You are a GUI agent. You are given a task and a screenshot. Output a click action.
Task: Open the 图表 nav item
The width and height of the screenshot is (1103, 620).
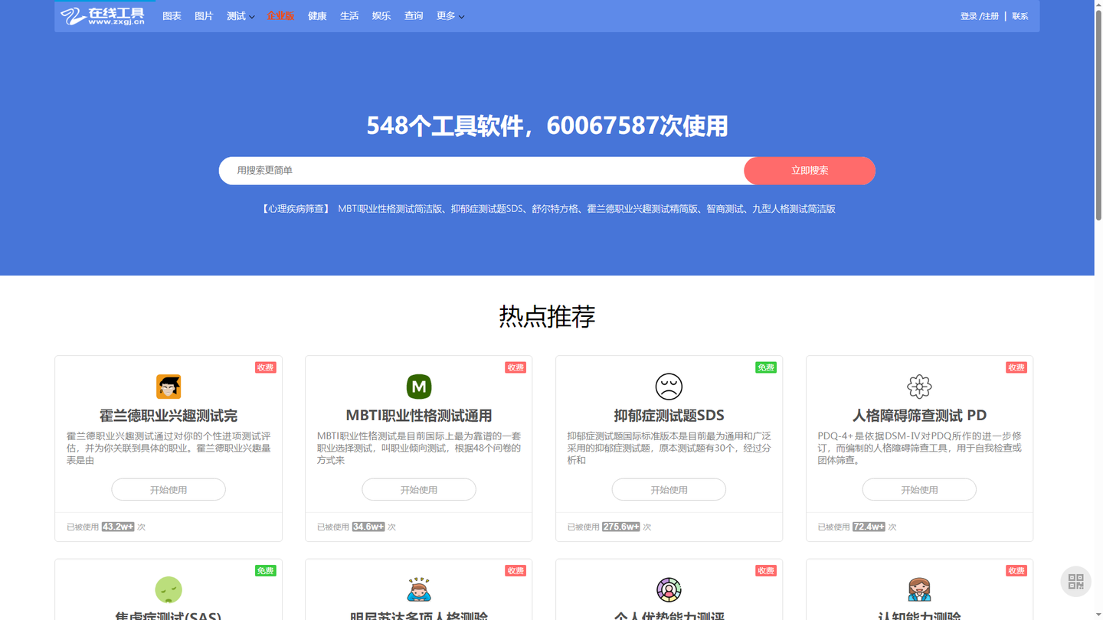click(172, 16)
